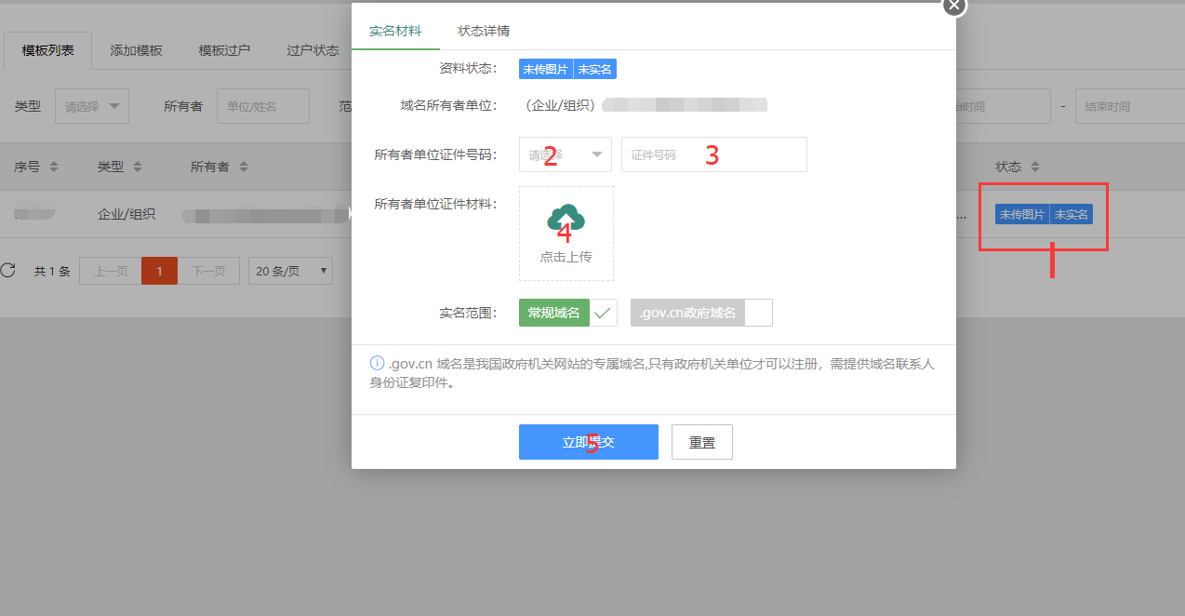Viewport: 1185px width, 616px height.
Task: Sort by 类型 column arrows
Action: click(138, 167)
